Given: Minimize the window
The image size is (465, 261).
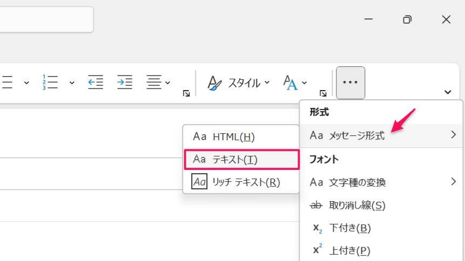Looking at the screenshot, I should pyautogui.click(x=368, y=19).
